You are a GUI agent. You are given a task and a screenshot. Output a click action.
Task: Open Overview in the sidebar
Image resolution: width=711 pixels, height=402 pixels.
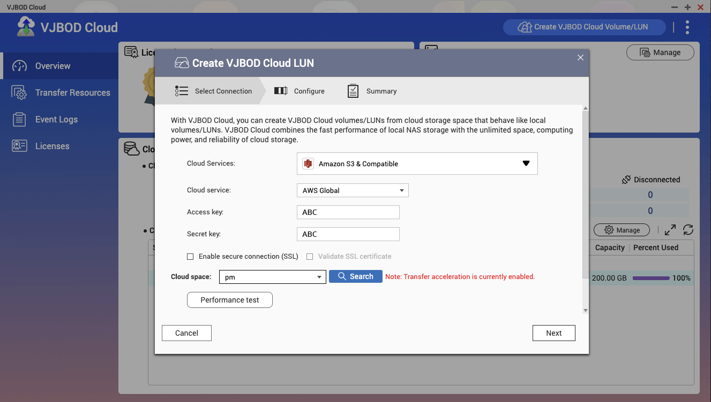tap(53, 66)
